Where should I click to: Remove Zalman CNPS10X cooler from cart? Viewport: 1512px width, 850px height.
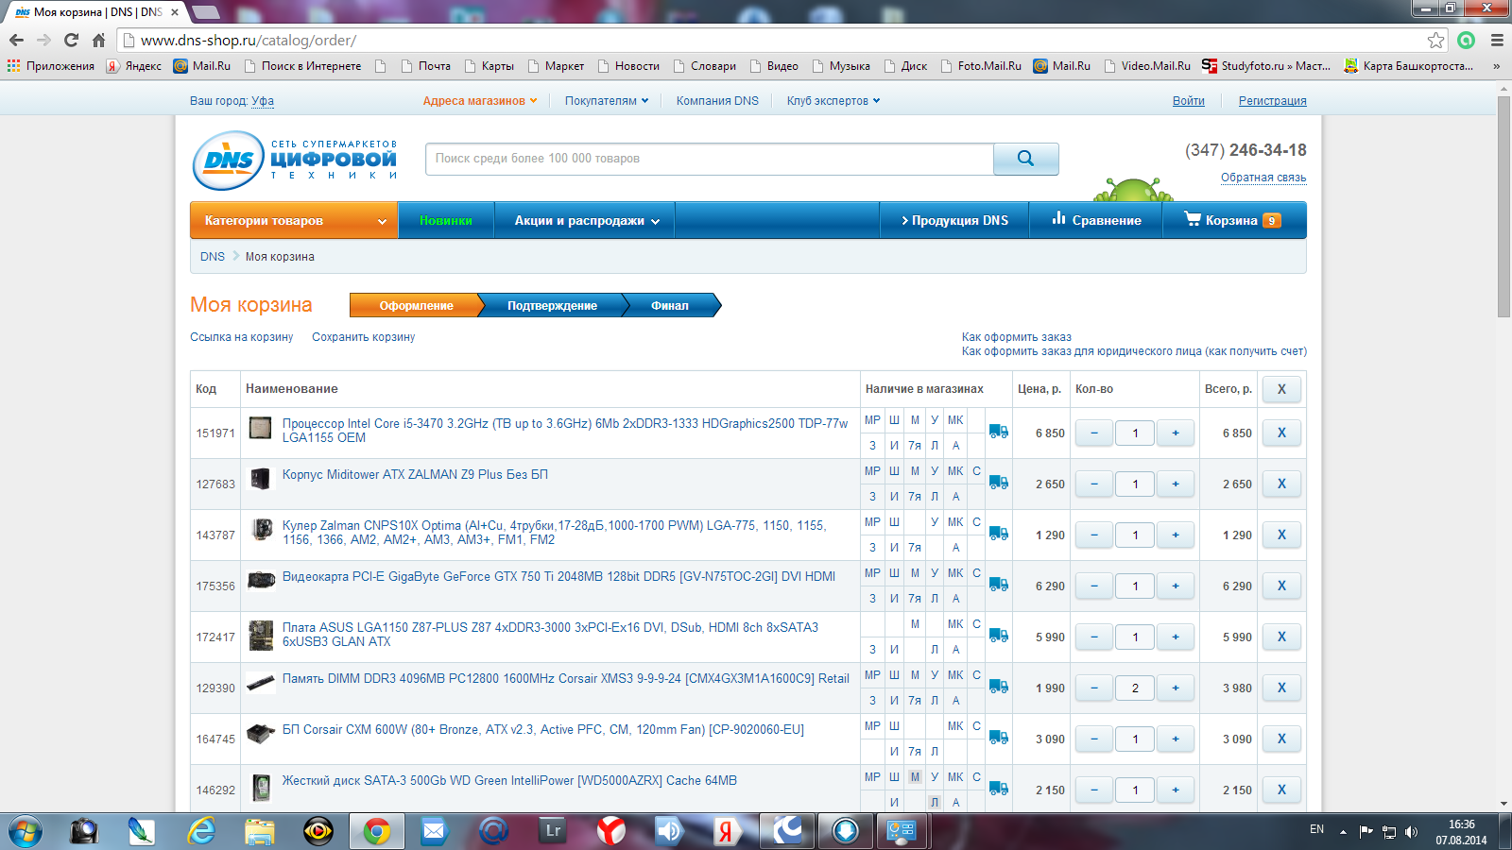click(1281, 535)
